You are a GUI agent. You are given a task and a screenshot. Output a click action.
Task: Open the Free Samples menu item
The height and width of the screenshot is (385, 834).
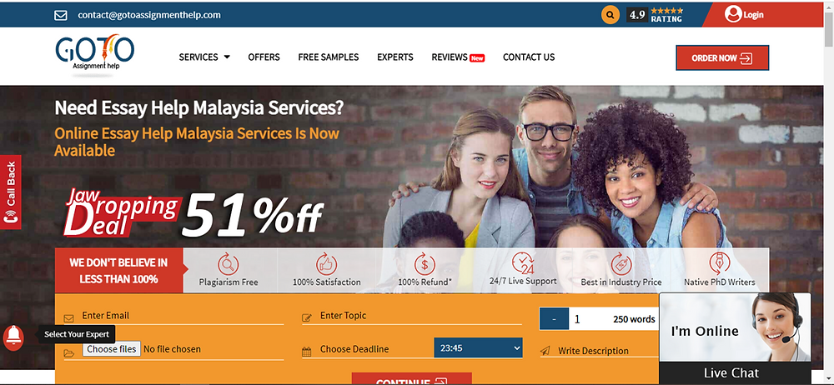(x=328, y=57)
